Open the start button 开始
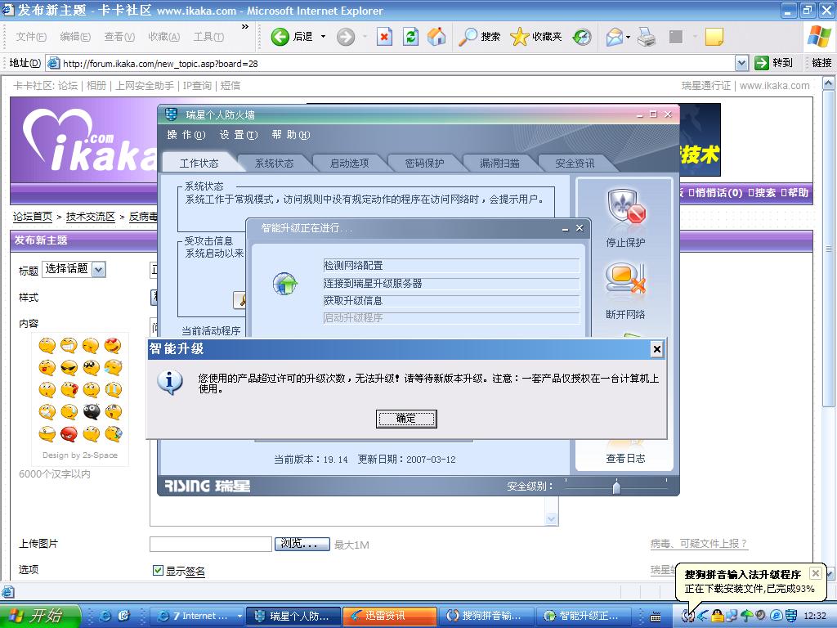 [40, 616]
